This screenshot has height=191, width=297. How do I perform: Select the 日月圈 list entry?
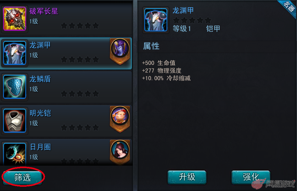[66, 153]
